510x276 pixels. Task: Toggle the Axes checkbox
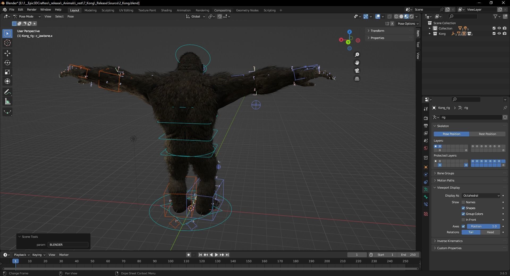click(x=463, y=226)
